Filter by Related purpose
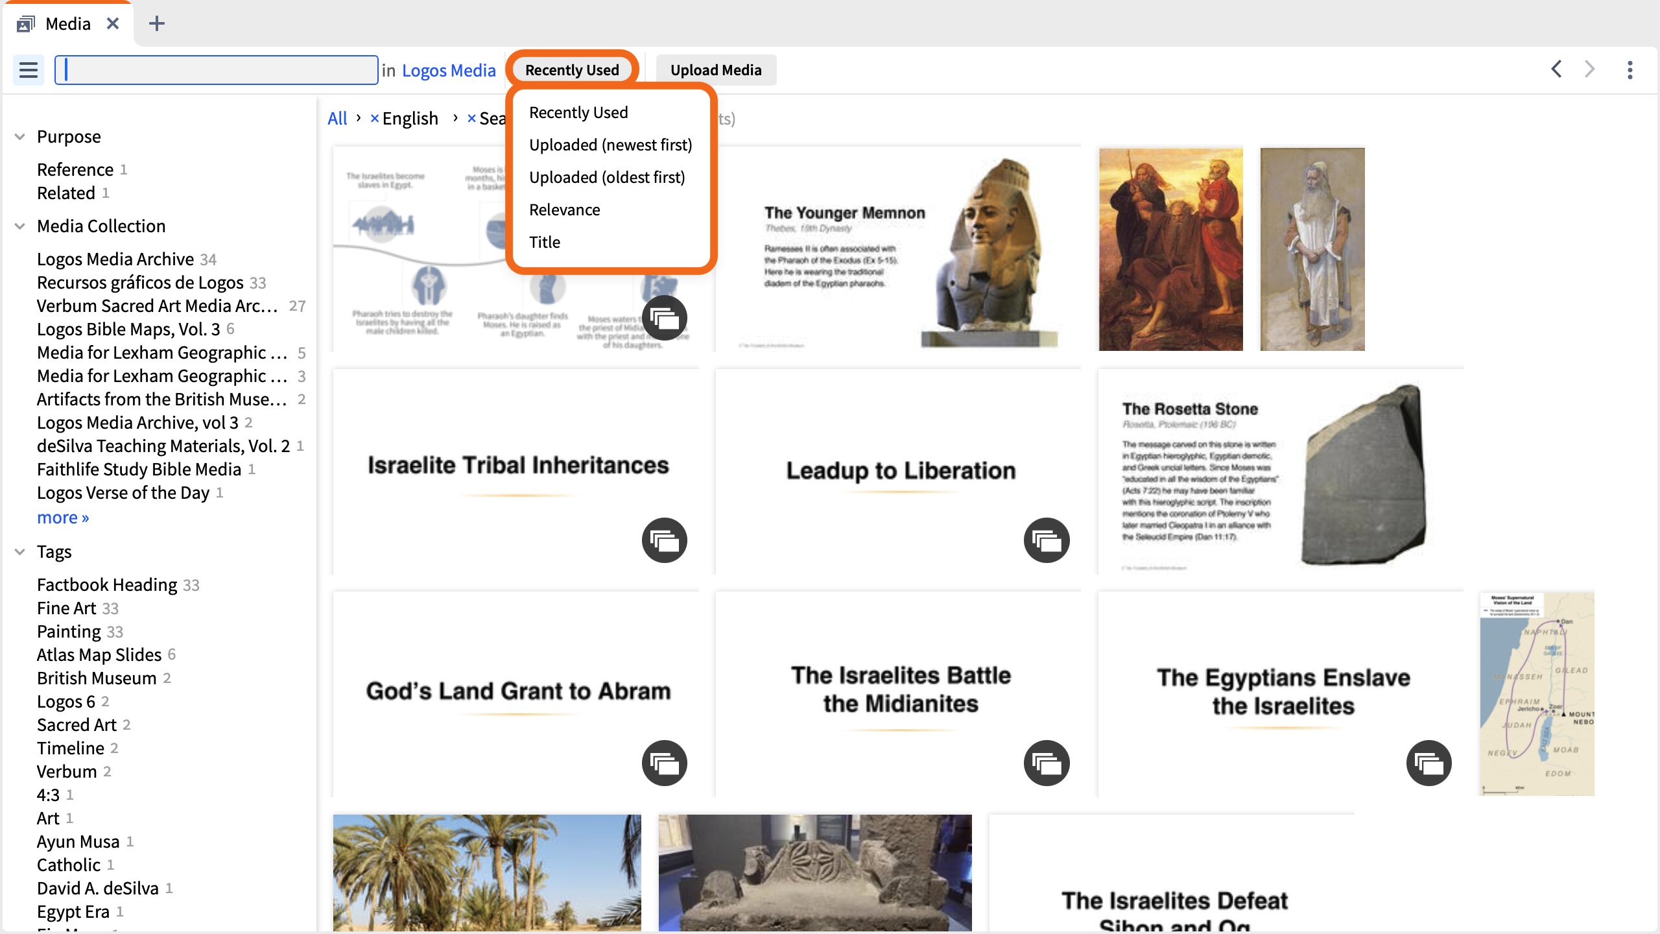 [66, 193]
